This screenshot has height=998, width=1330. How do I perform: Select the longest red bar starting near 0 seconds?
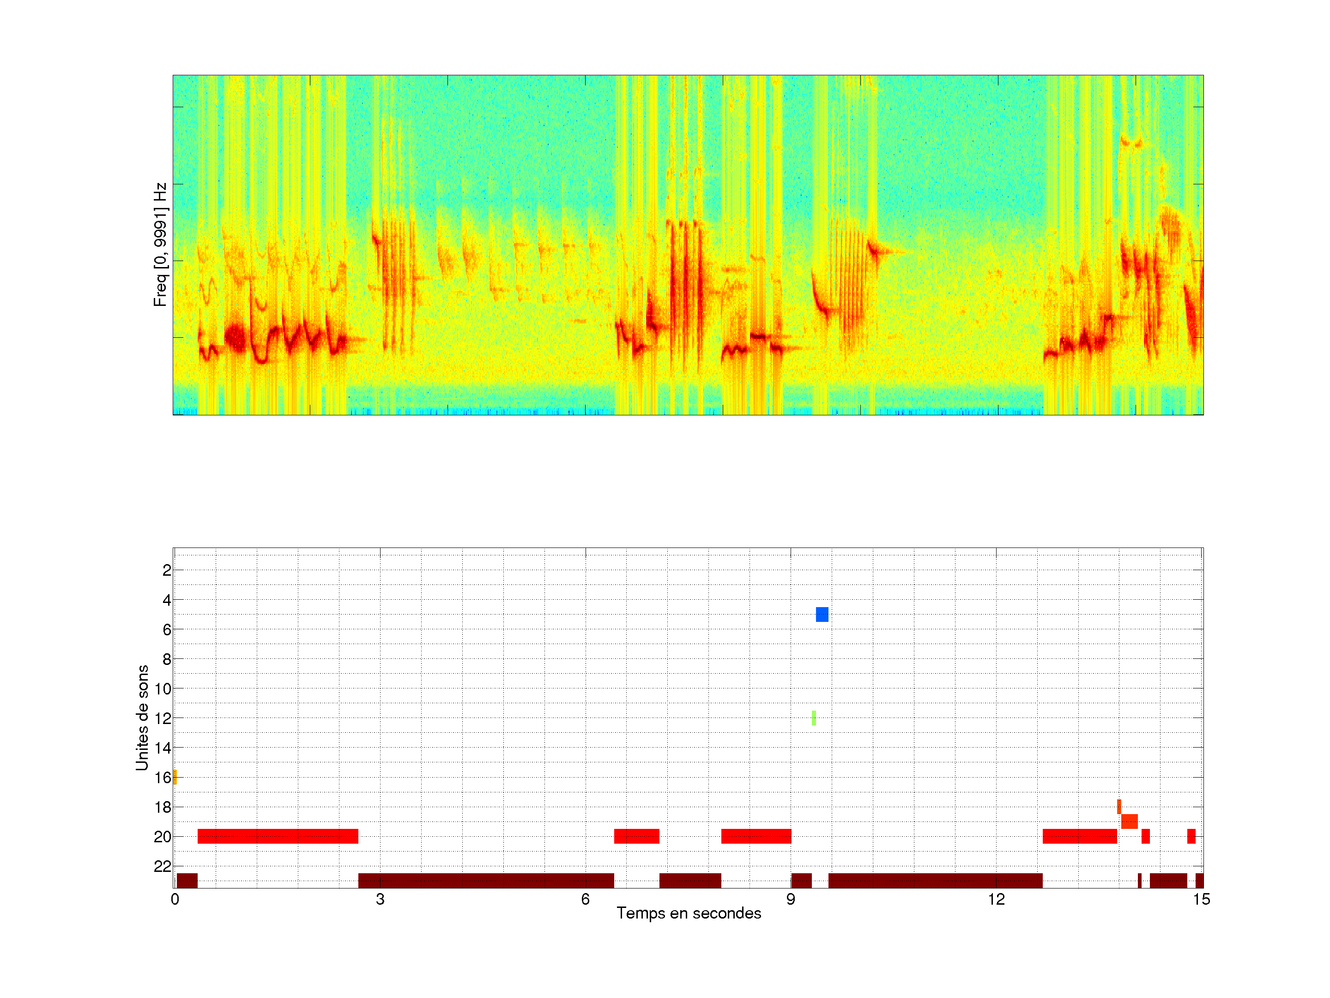click(x=278, y=836)
